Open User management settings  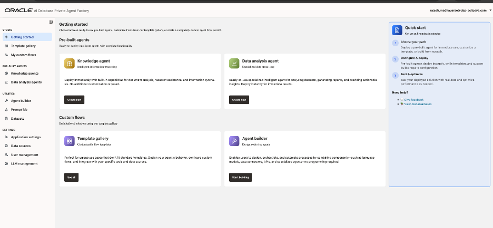tap(25, 154)
